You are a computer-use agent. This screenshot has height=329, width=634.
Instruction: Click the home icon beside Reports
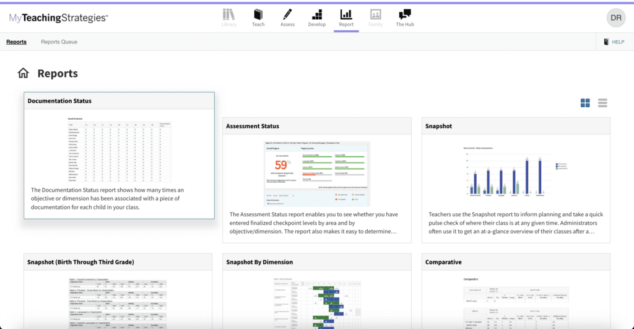pyautogui.click(x=24, y=73)
